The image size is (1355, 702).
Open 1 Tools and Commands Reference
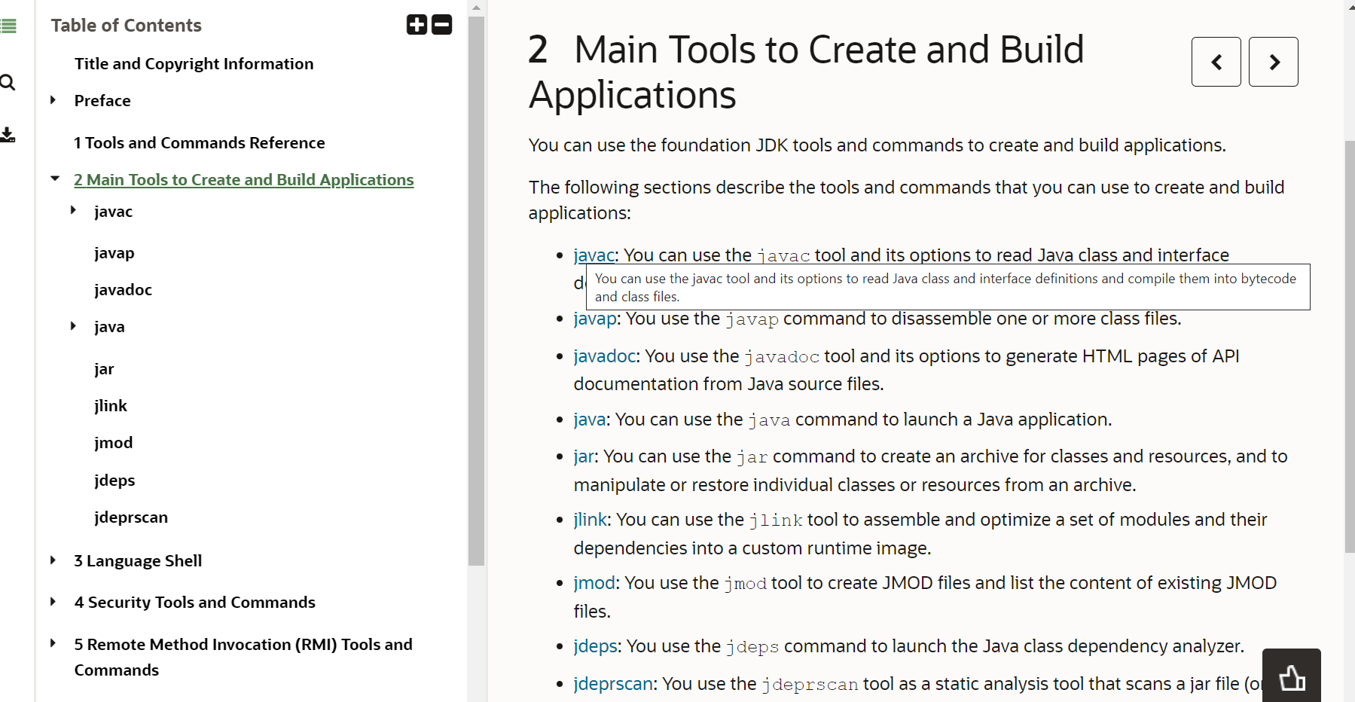pos(199,142)
